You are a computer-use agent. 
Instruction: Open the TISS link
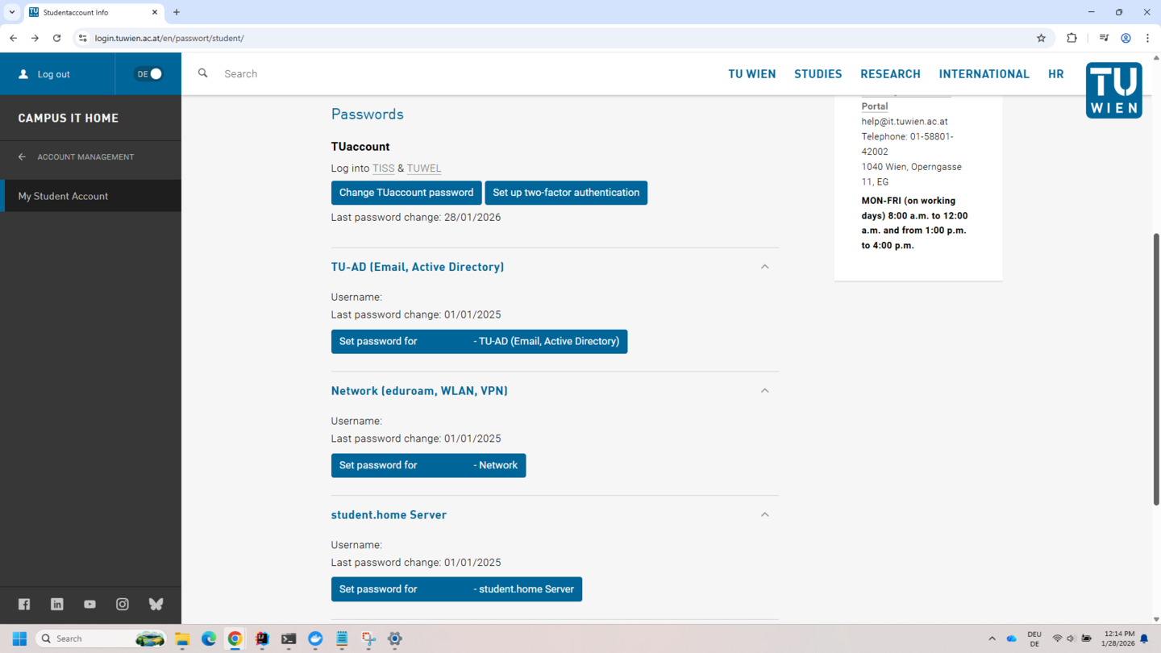(383, 168)
